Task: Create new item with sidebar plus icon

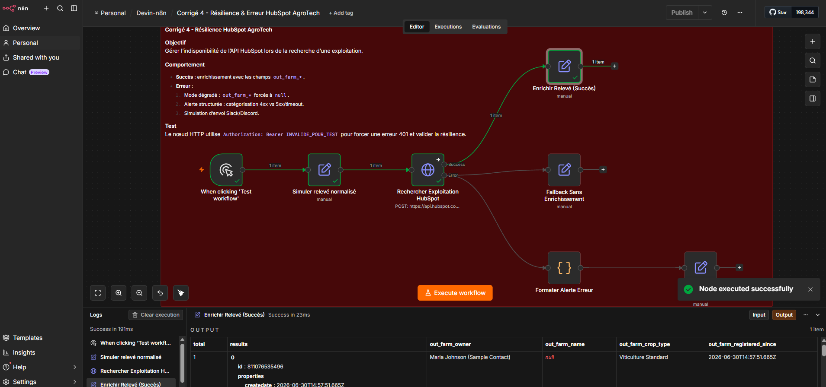Action: (x=46, y=8)
